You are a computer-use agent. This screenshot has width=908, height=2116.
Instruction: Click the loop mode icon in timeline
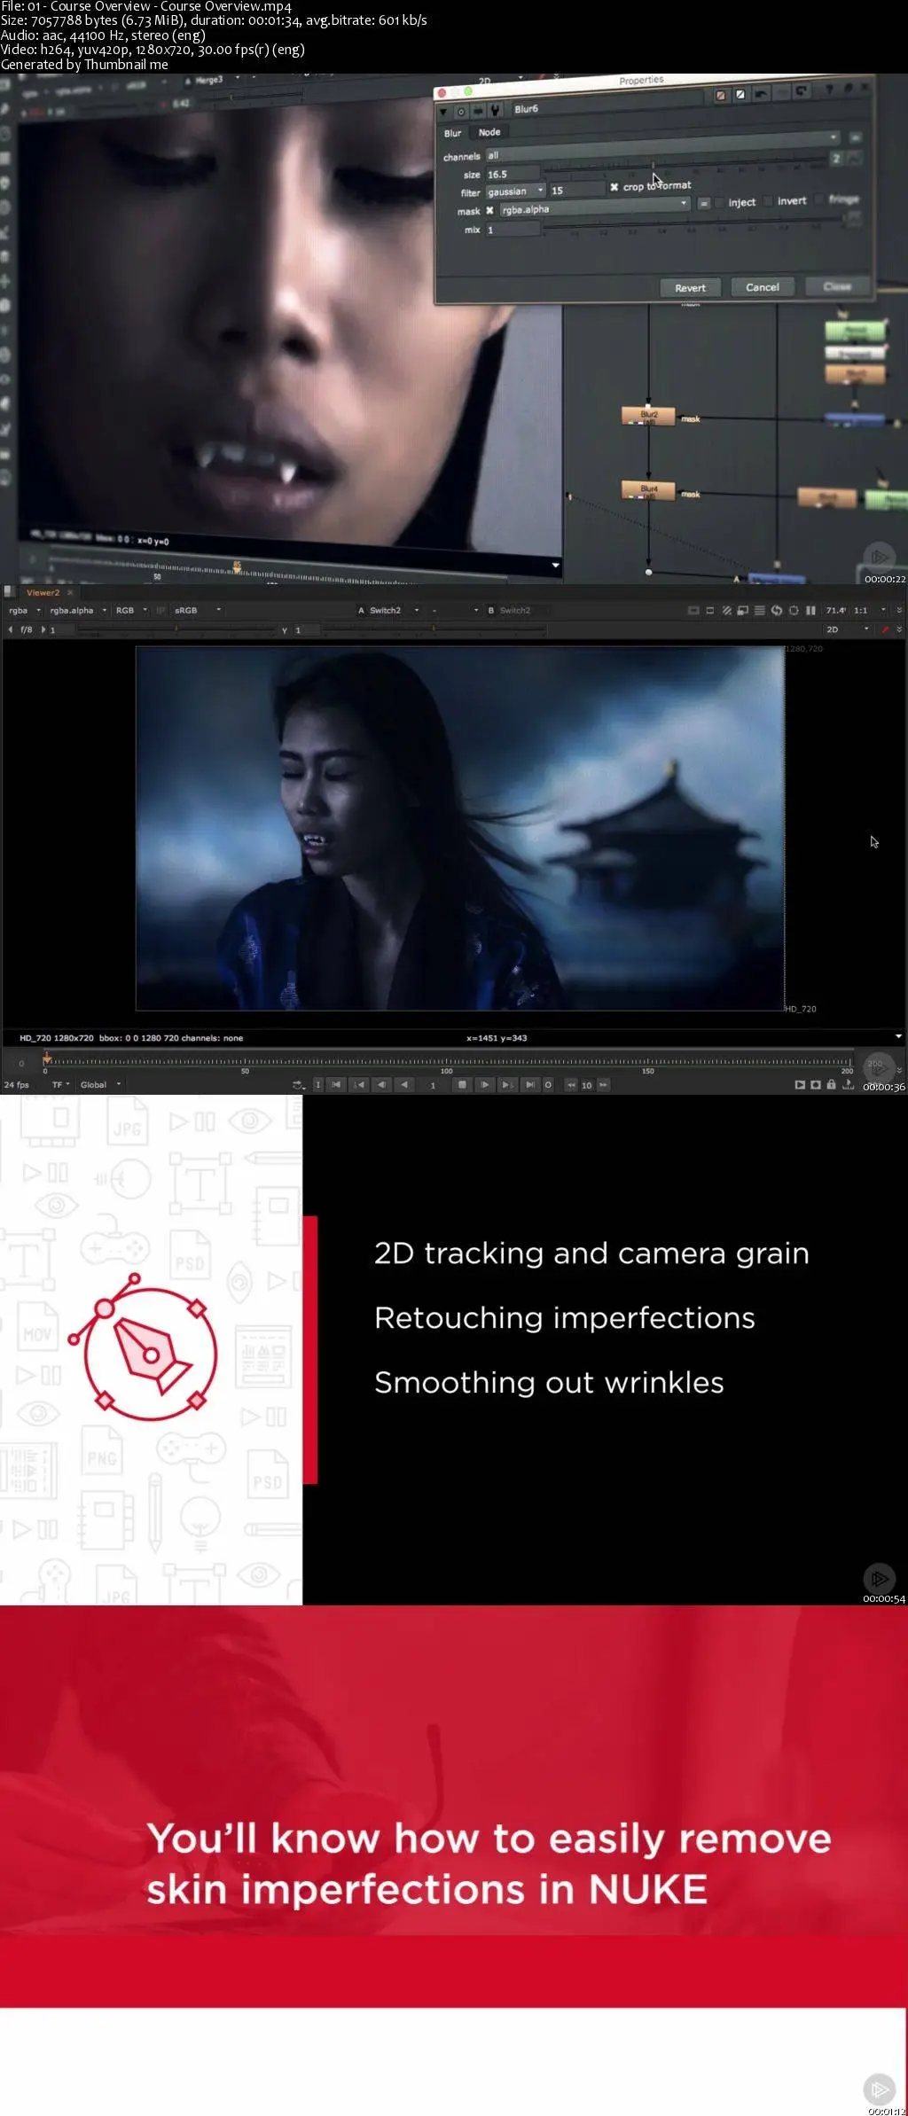pyautogui.click(x=299, y=1085)
